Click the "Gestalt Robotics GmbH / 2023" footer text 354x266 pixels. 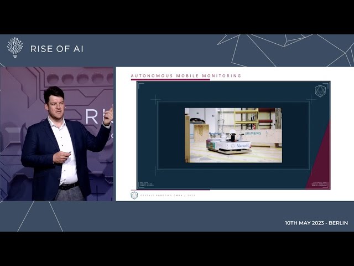168,195
